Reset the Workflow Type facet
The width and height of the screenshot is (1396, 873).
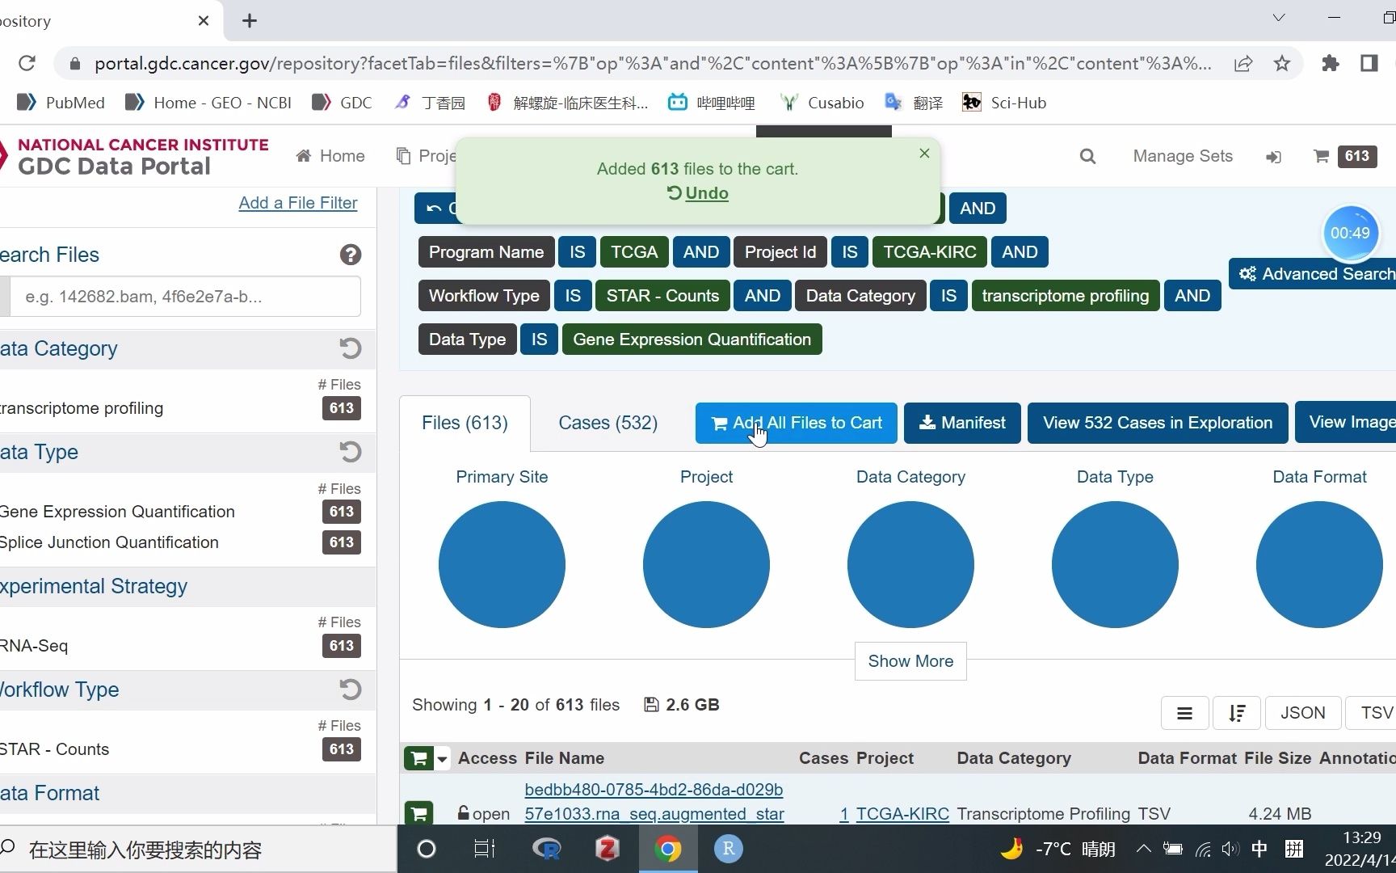click(351, 690)
